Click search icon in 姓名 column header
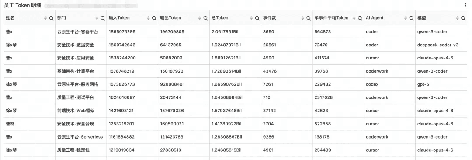Image resolution: width=472 pixels, height=160 pixels. pyautogui.click(x=51, y=18)
